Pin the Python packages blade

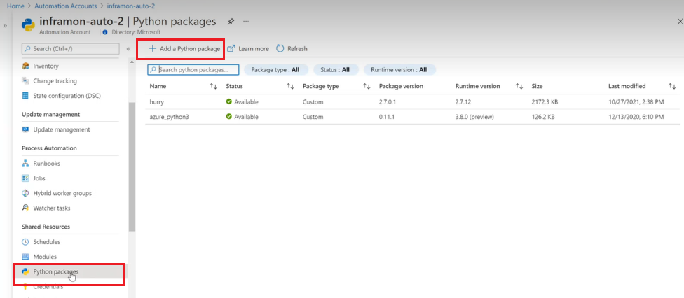pyautogui.click(x=231, y=22)
